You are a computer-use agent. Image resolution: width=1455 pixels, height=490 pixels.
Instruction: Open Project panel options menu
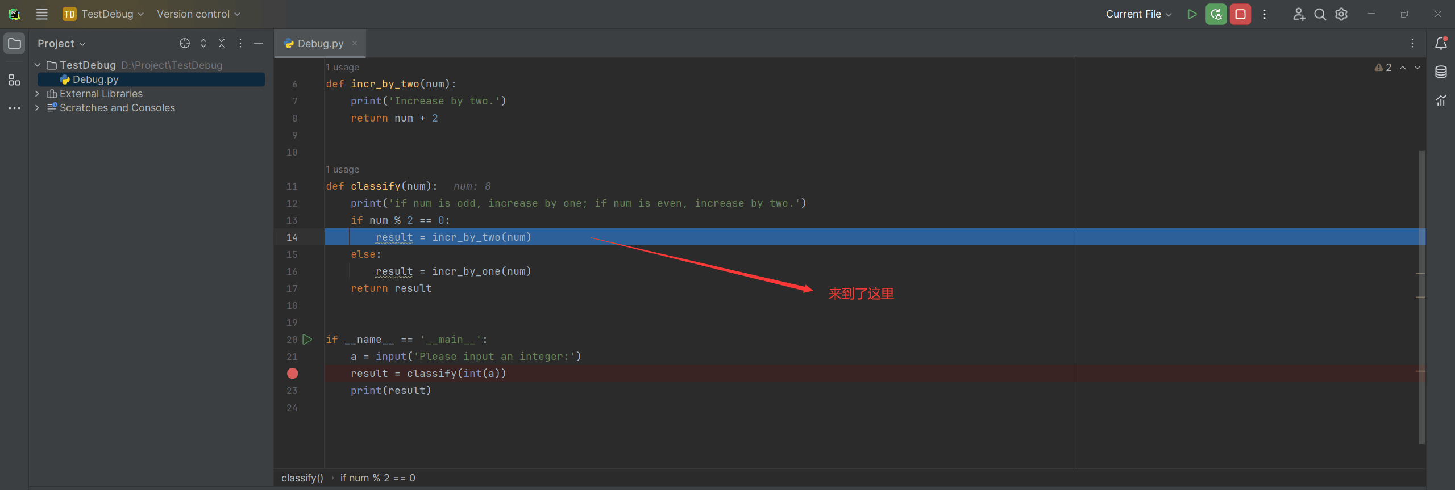[x=240, y=43]
